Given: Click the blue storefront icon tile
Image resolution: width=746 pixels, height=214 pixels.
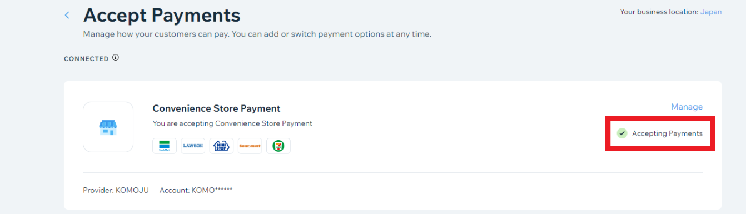Looking at the screenshot, I should point(108,127).
